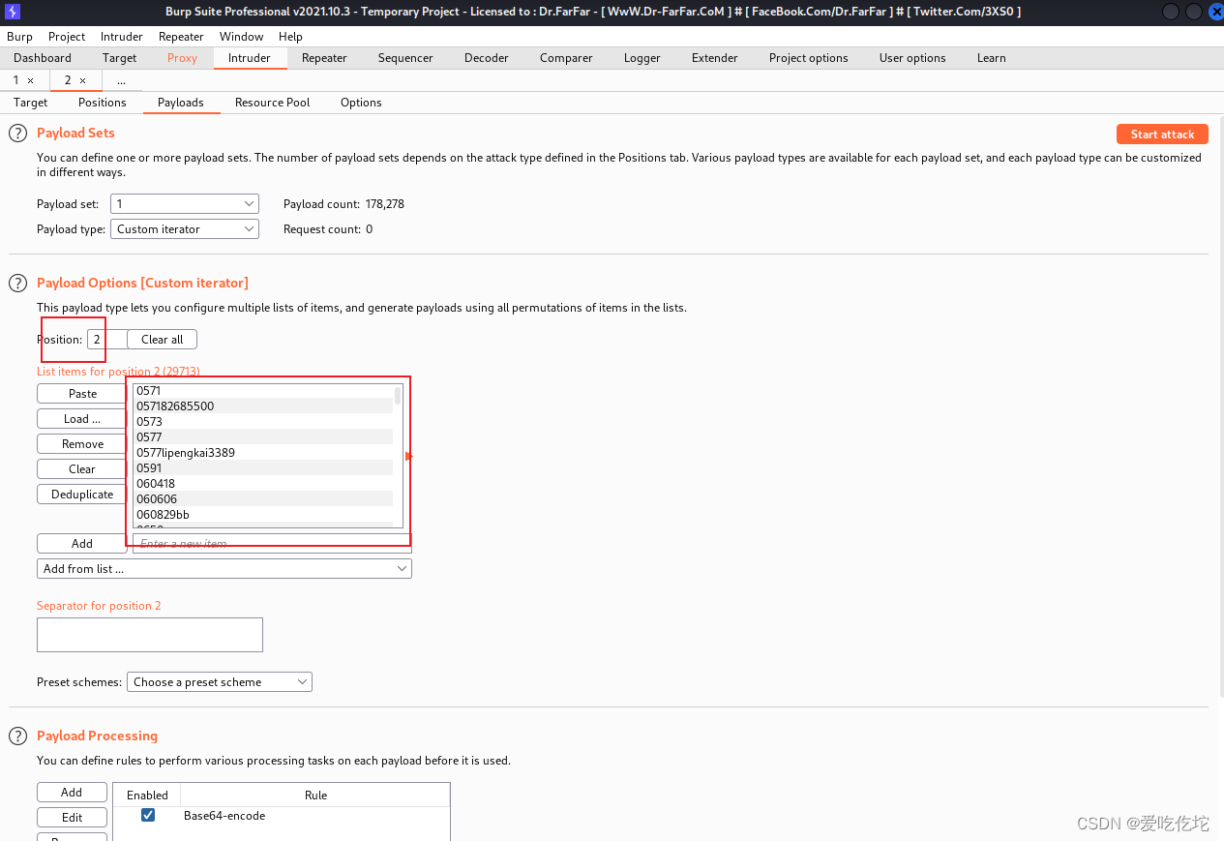1224x841 pixels.
Task: Select list item 060606
Action: [x=263, y=499]
